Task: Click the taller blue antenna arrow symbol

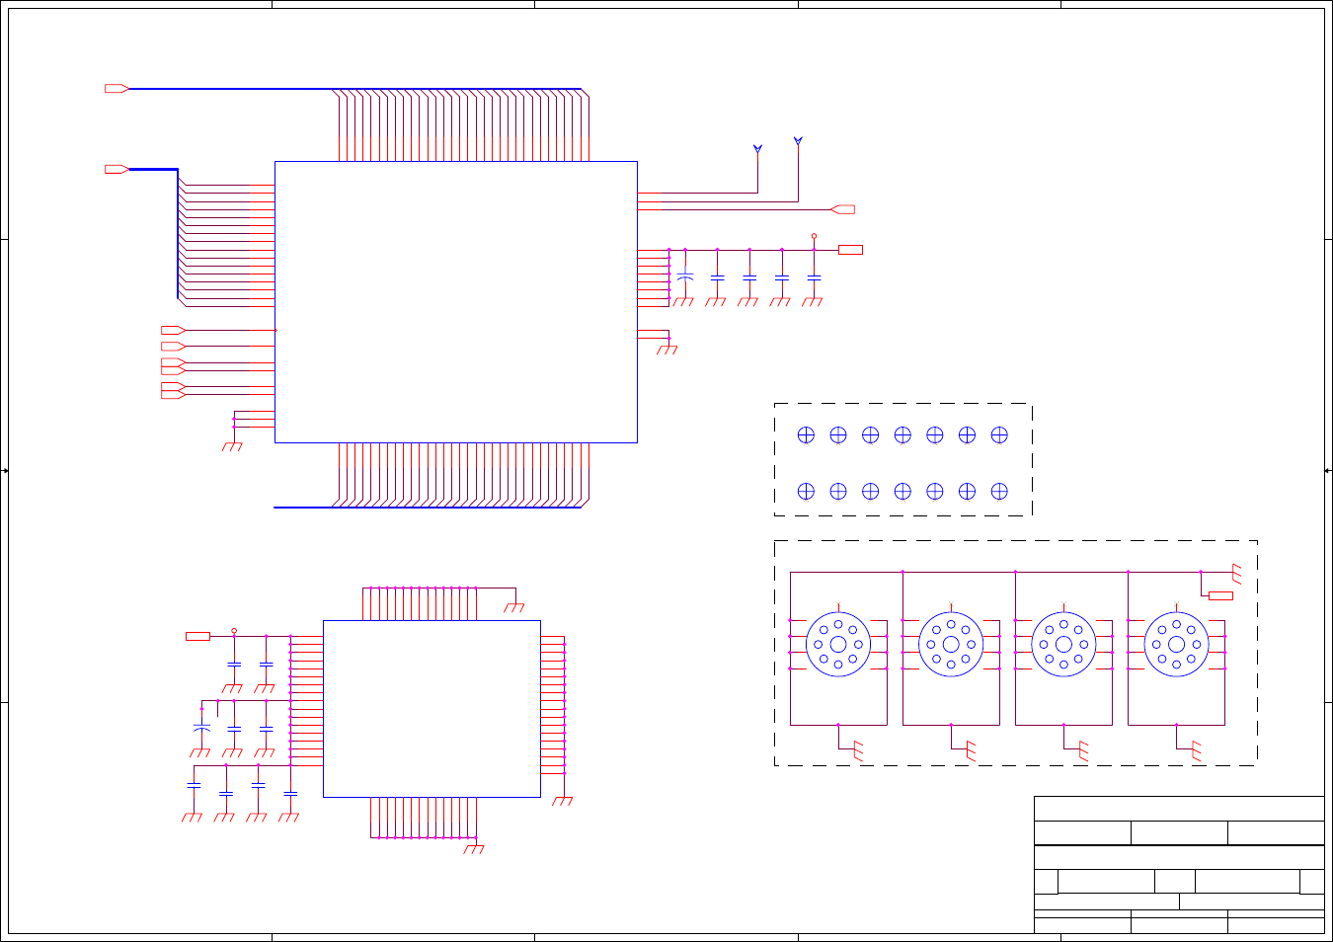Action: tap(798, 141)
